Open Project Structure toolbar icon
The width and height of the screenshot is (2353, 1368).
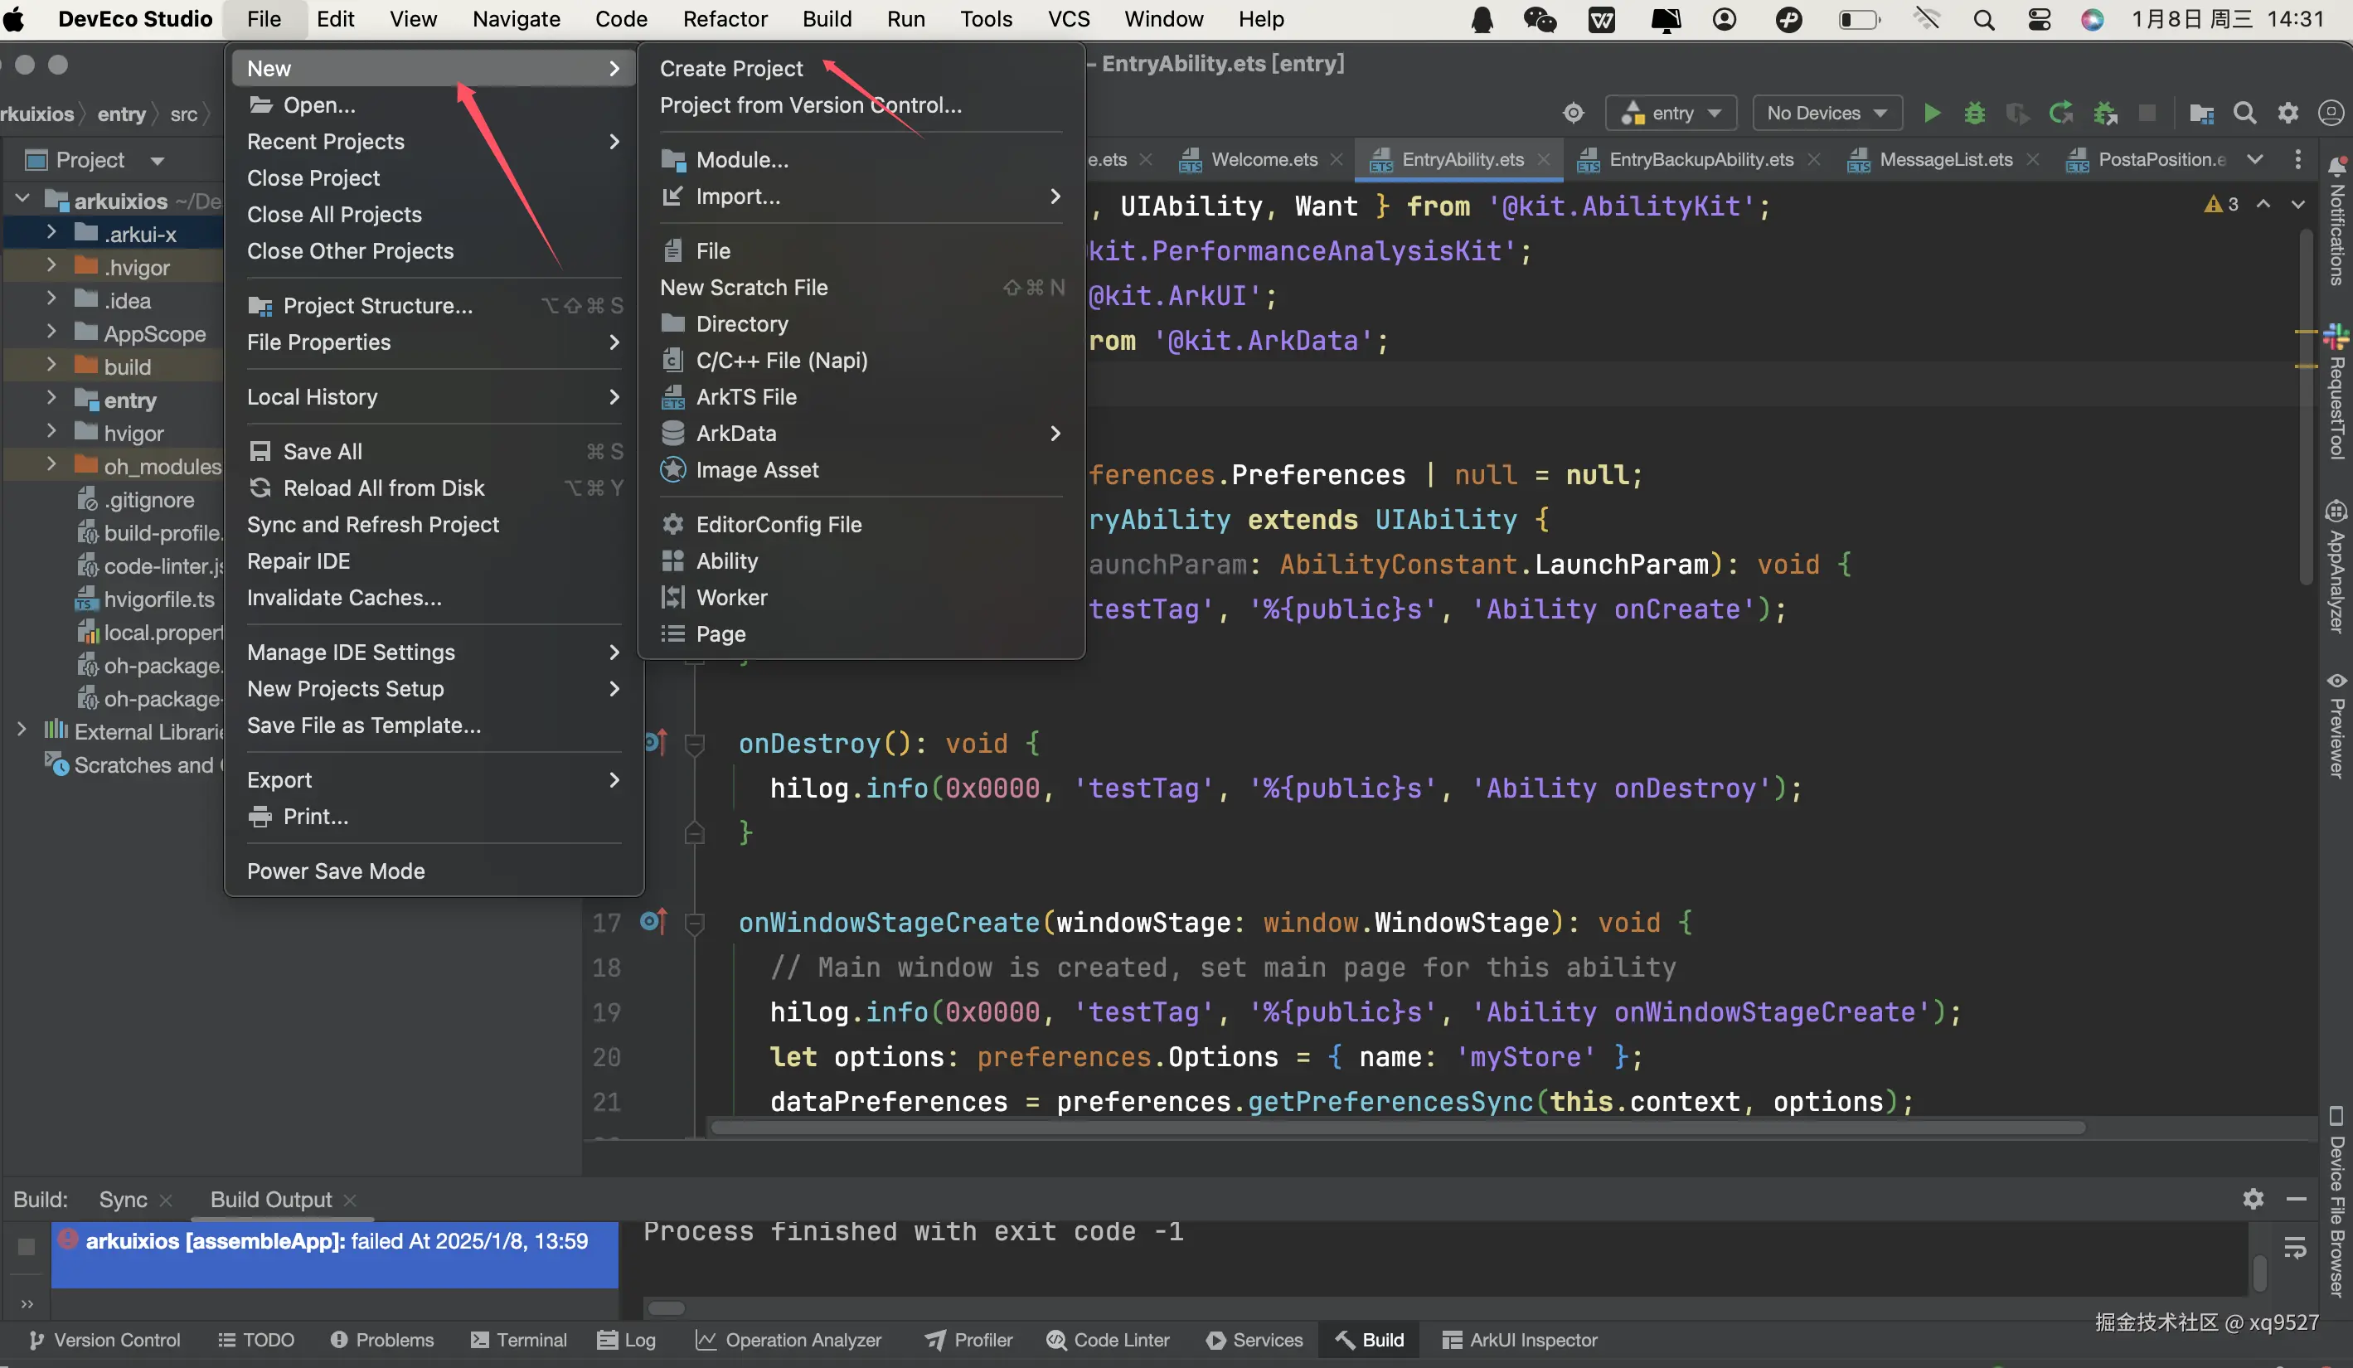point(2200,113)
